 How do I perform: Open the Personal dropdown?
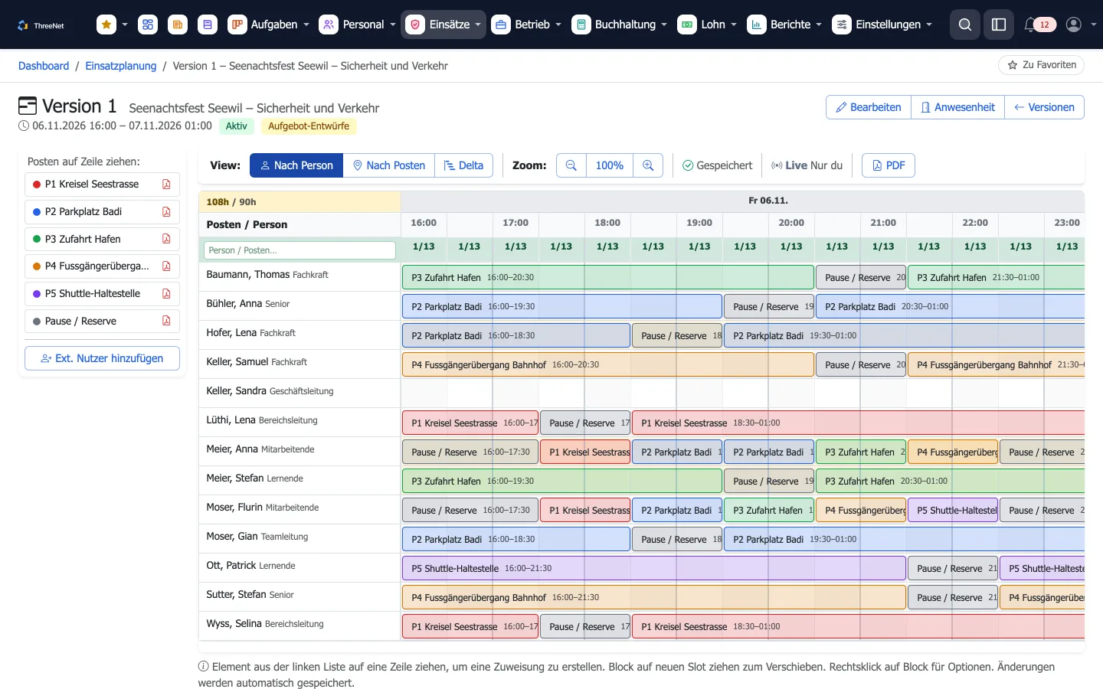click(x=358, y=24)
